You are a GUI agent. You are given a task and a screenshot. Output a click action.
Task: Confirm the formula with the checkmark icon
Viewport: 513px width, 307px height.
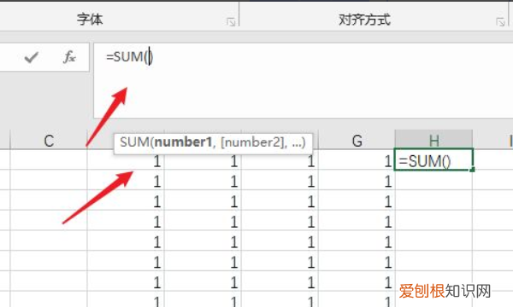pos(32,58)
